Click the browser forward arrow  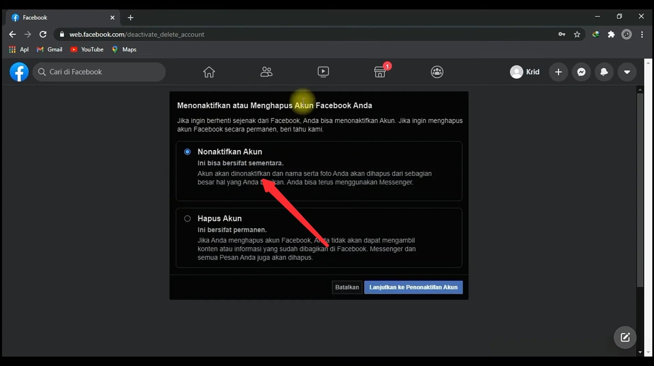tap(28, 34)
